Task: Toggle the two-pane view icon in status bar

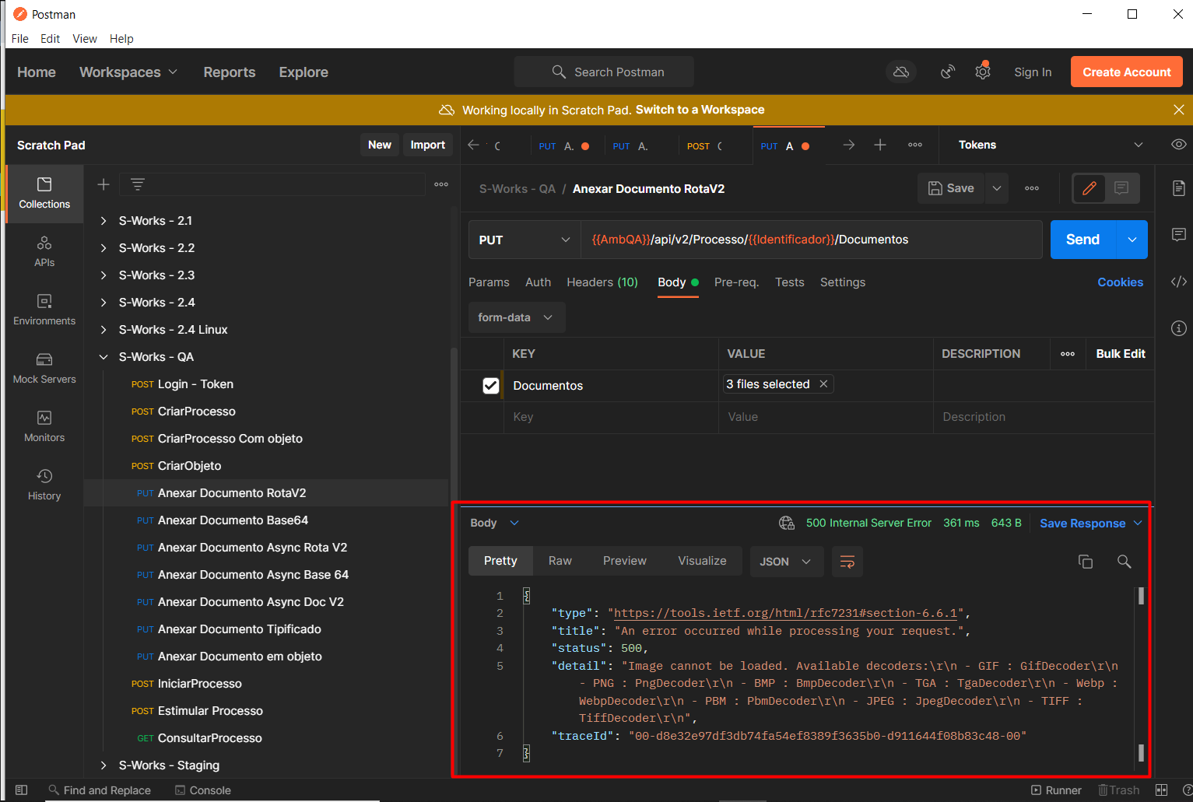Action: [1162, 790]
